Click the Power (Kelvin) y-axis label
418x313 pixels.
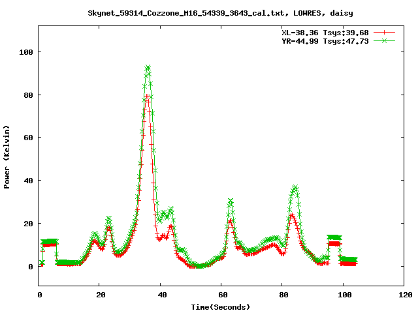click(x=7, y=157)
